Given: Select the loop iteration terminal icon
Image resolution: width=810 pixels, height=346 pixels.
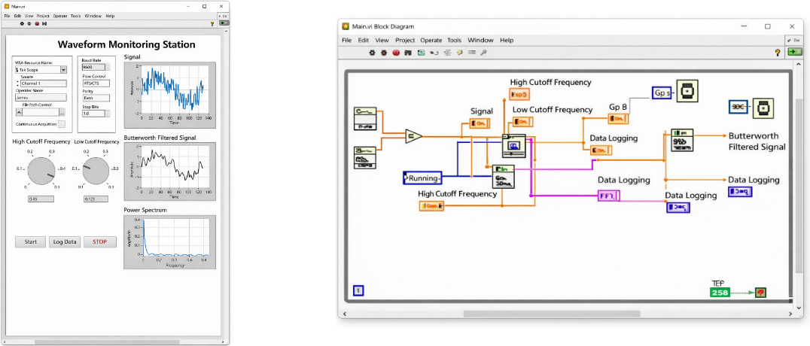Looking at the screenshot, I should pyautogui.click(x=358, y=290).
